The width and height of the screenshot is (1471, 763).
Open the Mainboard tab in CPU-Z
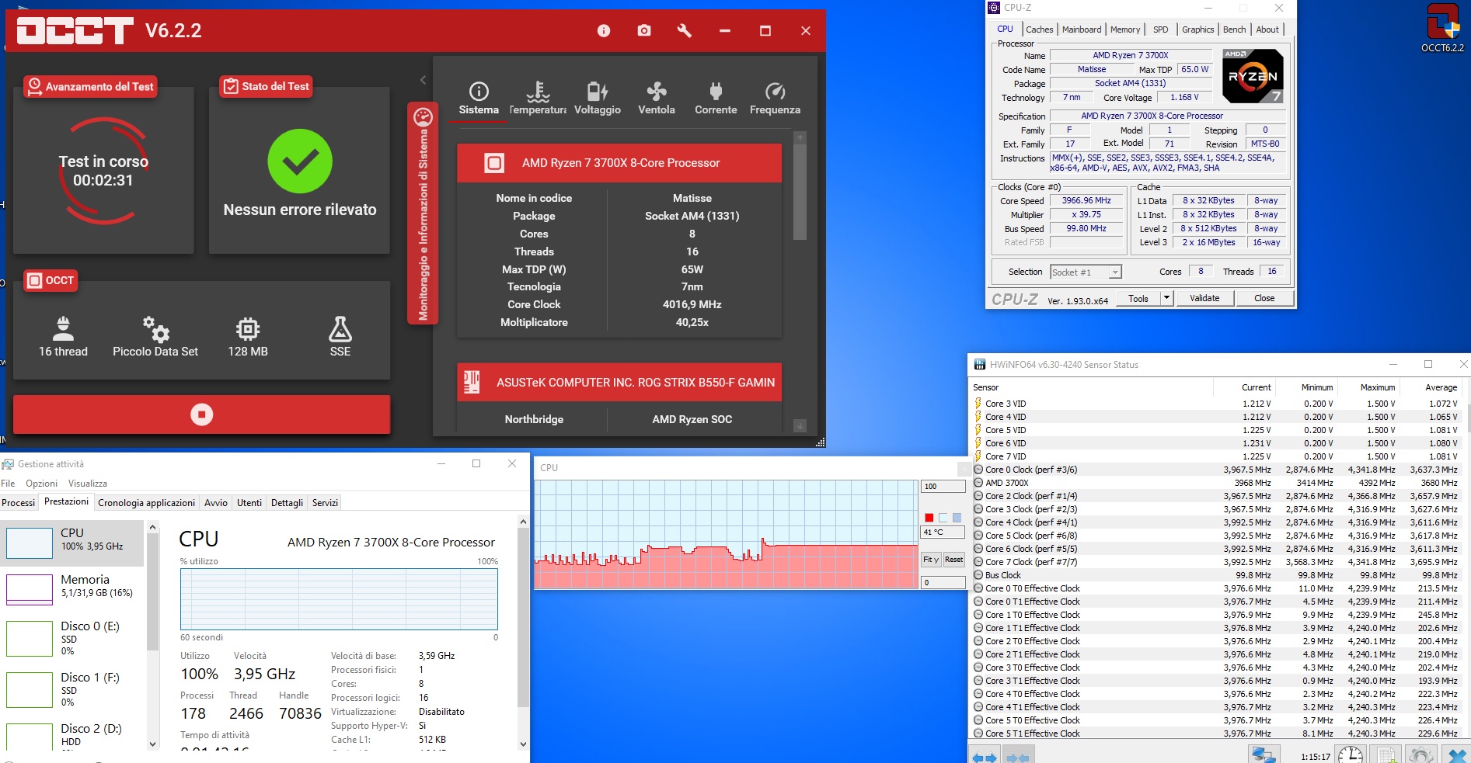(1082, 29)
